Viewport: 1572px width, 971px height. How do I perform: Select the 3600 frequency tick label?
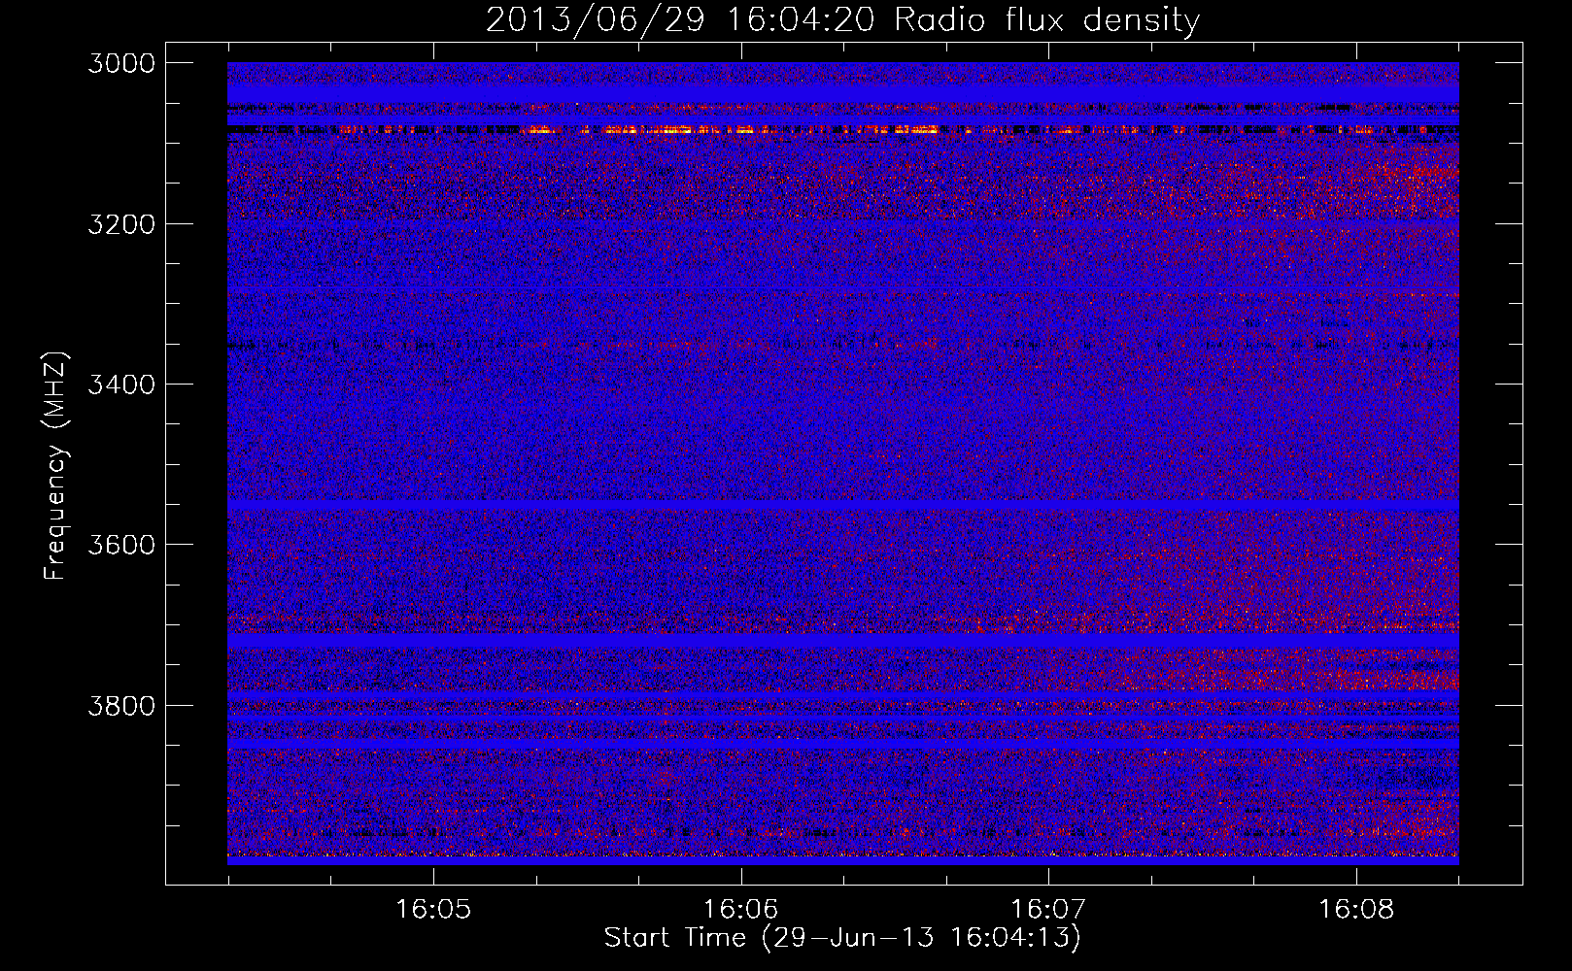pos(121,545)
